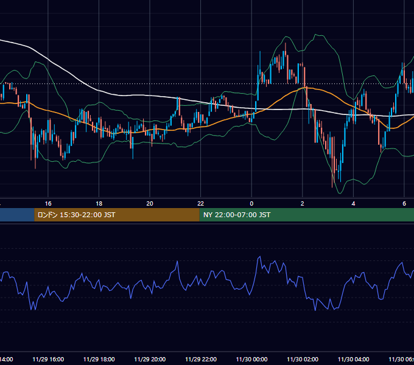Screen dimensions: 414x365
Task: Click the 11/29 20:00 timestamp label
Action: (150, 359)
